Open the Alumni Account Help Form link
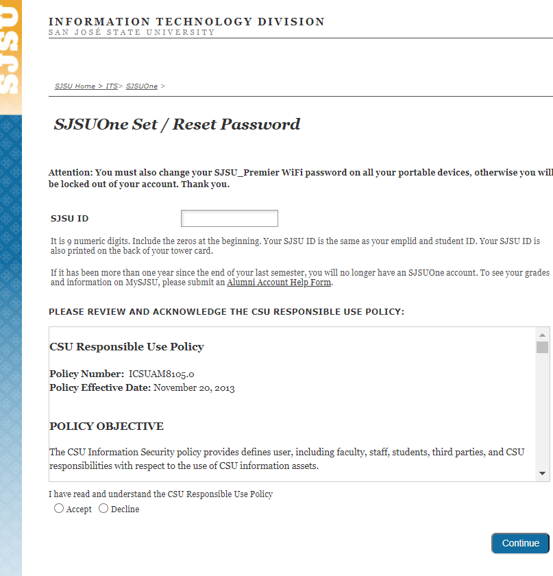This screenshot has height=576, width=553. (x=279, y=283)
